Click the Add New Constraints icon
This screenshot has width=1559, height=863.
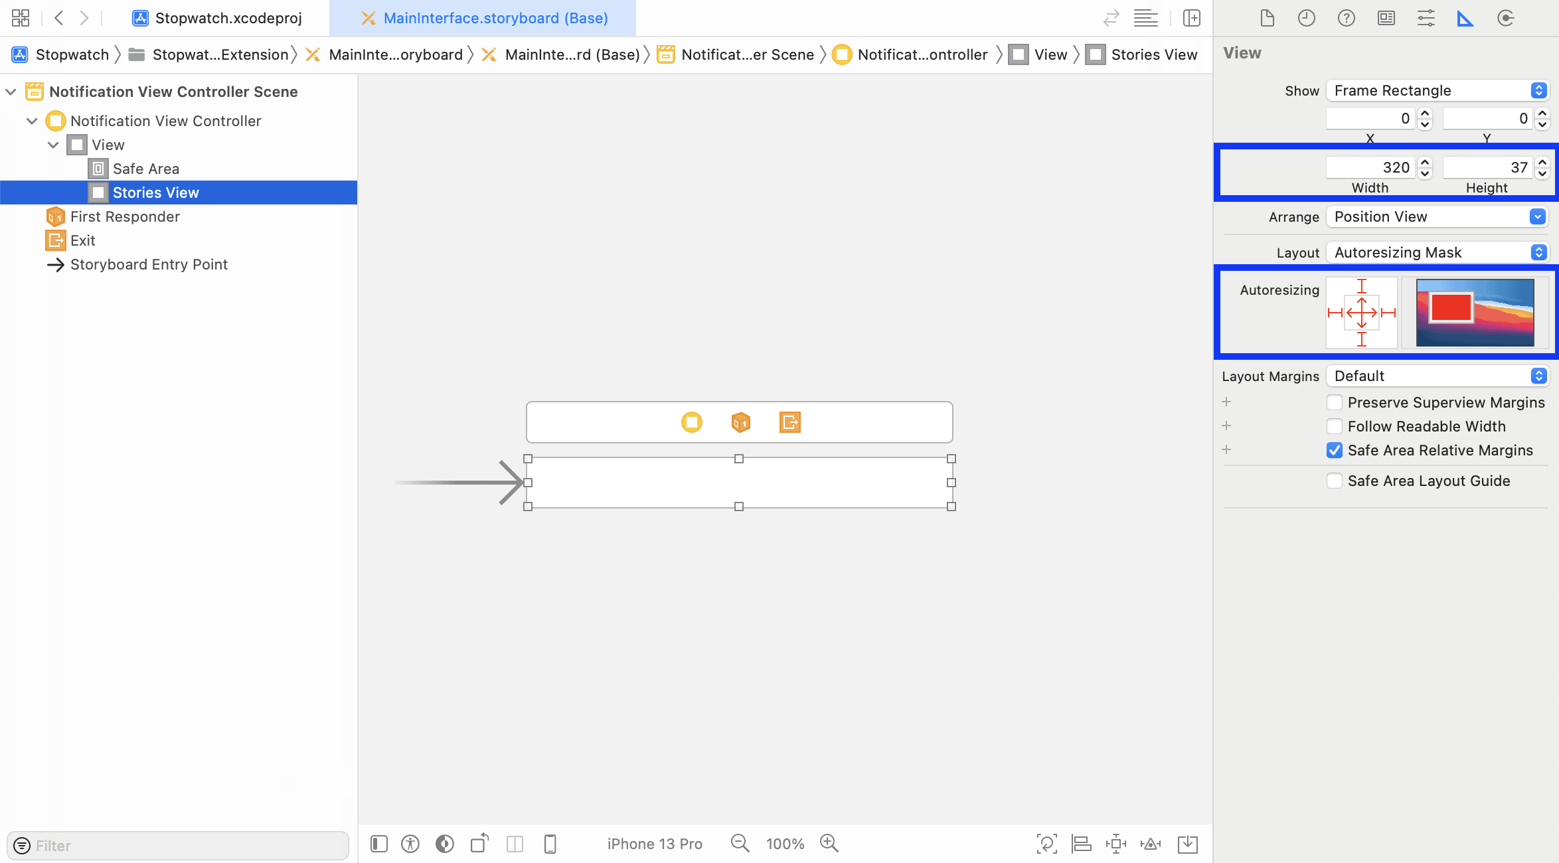point(1116,844)
